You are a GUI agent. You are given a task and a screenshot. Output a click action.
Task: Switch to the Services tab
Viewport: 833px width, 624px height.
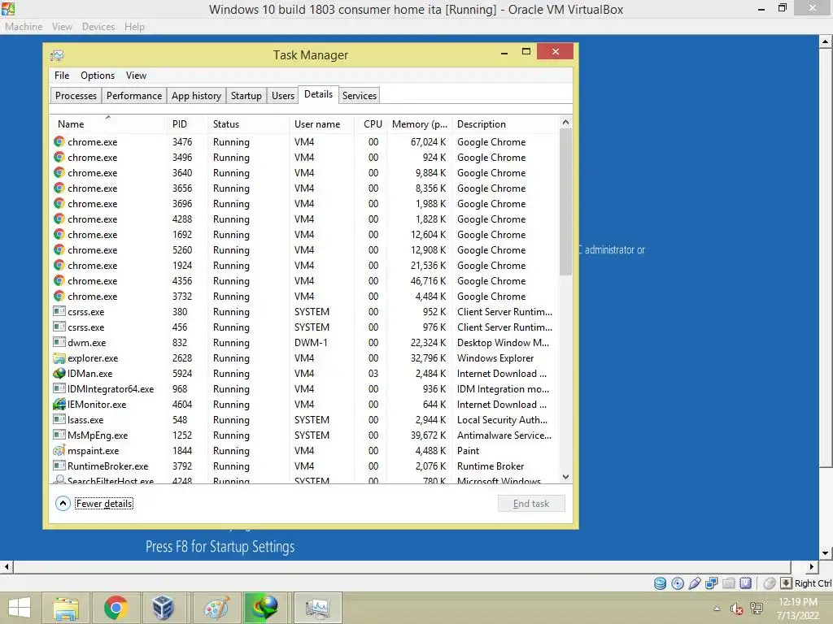359,96
